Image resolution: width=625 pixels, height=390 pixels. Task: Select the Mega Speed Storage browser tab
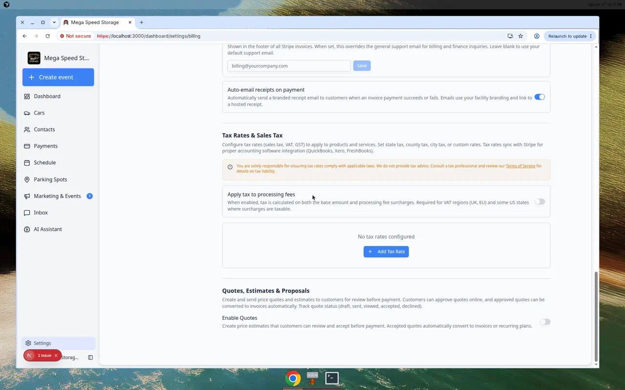click(x=97, y=22)
